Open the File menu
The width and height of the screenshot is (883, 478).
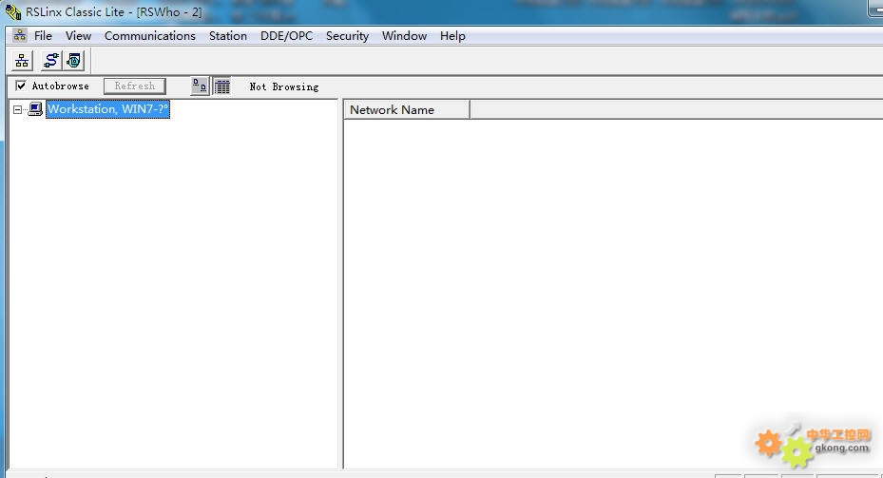point(43,35)
